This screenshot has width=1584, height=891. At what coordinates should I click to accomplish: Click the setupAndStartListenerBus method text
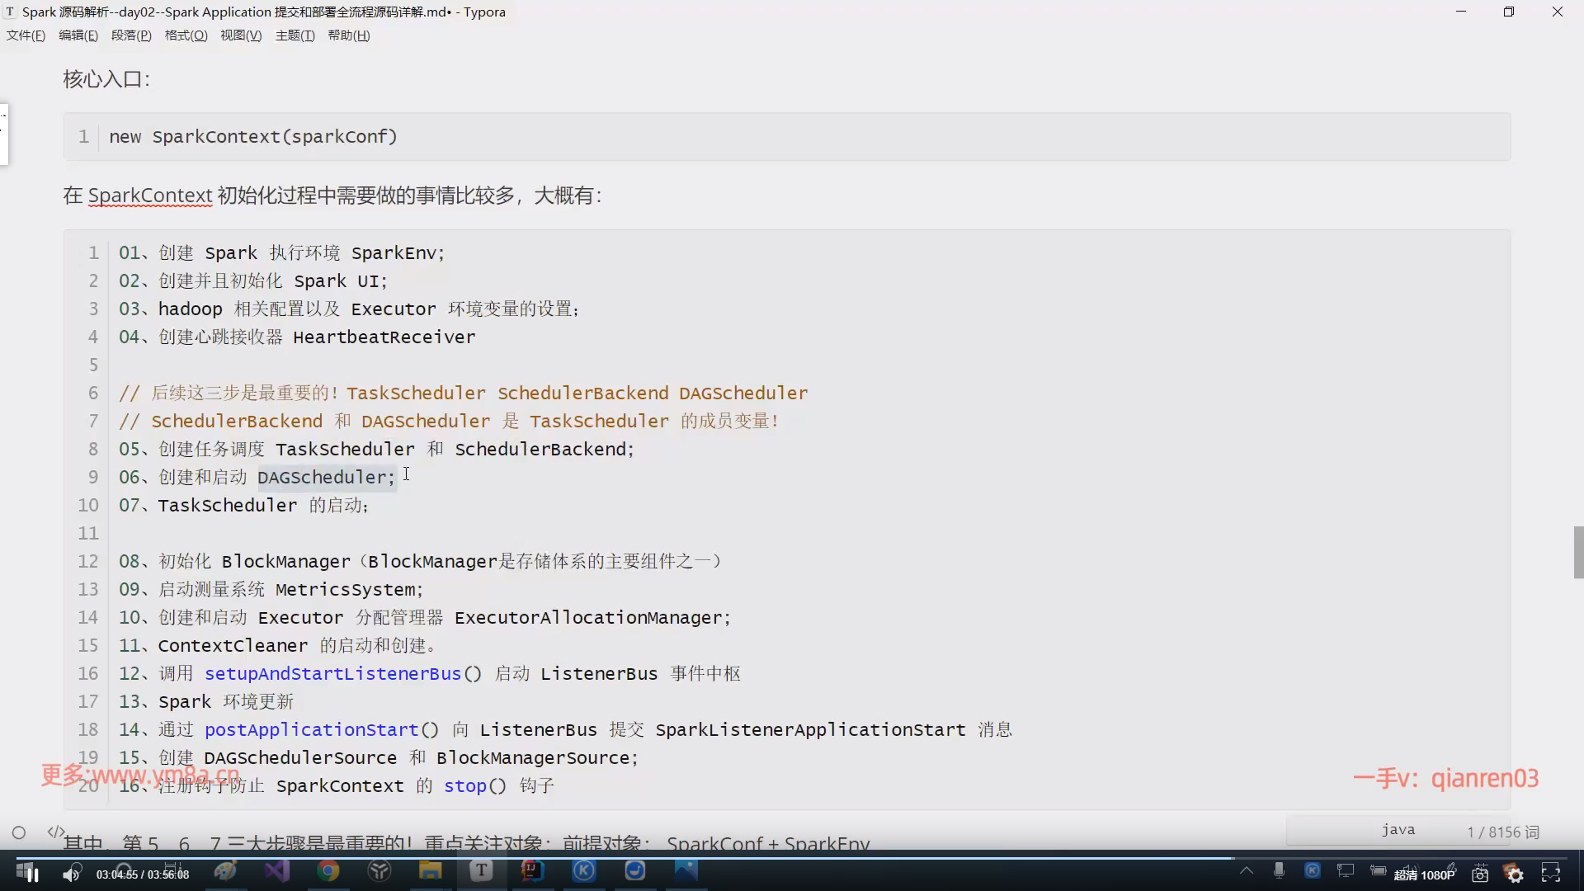click(332, 674)
